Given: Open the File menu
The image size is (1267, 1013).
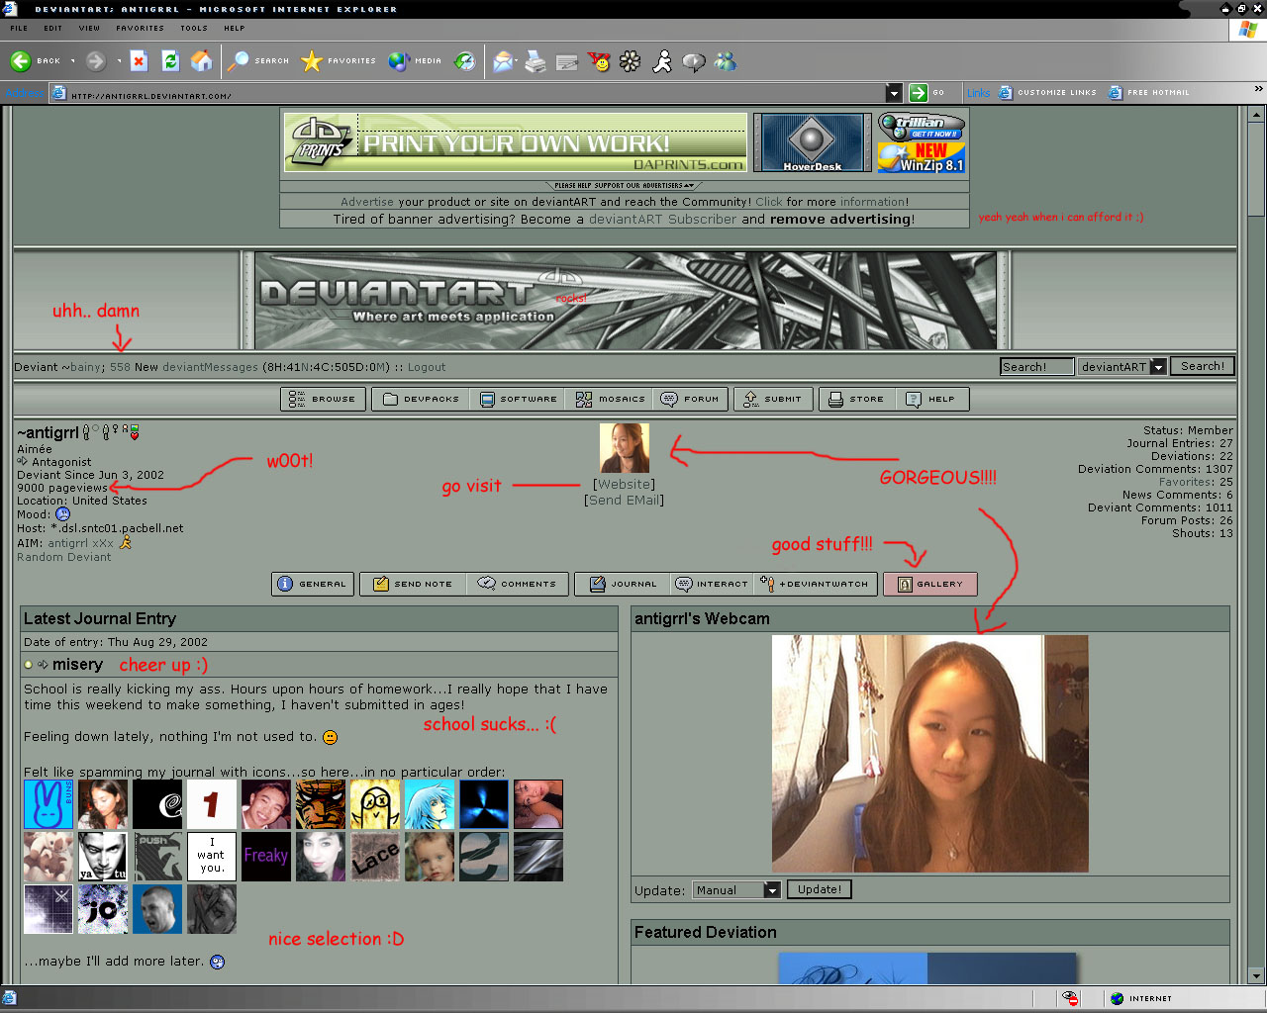Looking at the screenshot, I should pyautogui.click(x=19, y=29).
